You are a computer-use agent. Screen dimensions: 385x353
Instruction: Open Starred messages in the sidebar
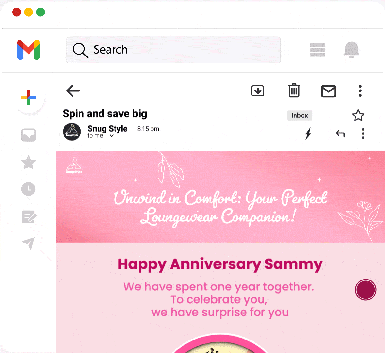(x=29, y=163)
